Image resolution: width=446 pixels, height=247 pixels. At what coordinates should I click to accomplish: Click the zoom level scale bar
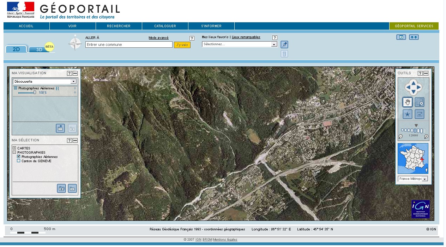(x=414, y=130)
